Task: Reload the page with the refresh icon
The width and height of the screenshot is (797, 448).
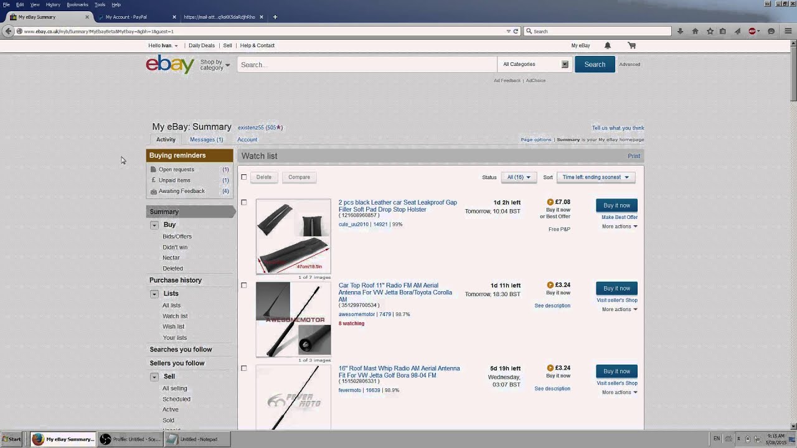Action: tap(516, 31)
